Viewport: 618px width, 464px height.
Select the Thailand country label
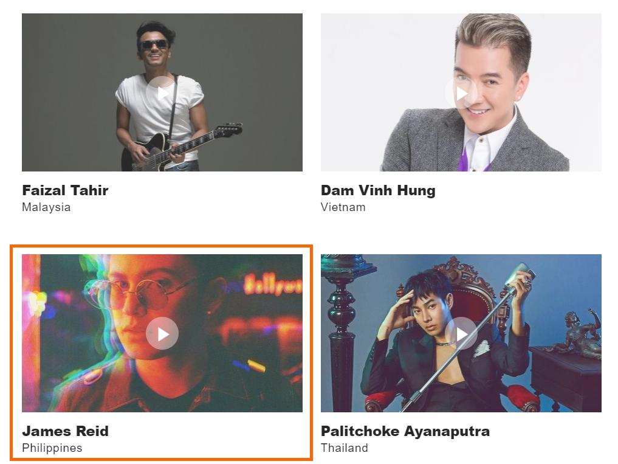[344, 448]
